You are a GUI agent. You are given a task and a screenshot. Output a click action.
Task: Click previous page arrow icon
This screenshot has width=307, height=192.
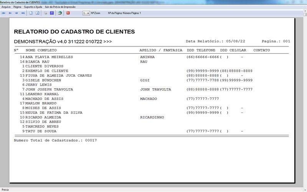[10, 13]
